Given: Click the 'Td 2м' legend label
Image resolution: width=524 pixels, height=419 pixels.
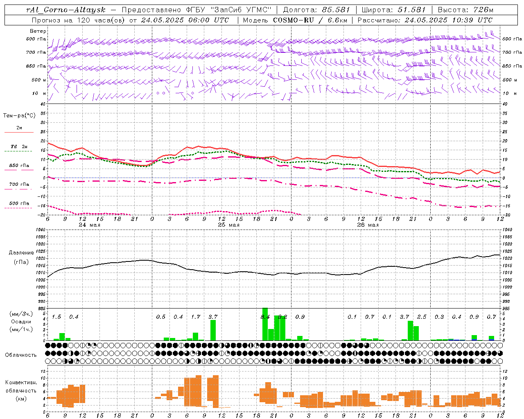Looking at the screenshot, I should pos(19,146).
